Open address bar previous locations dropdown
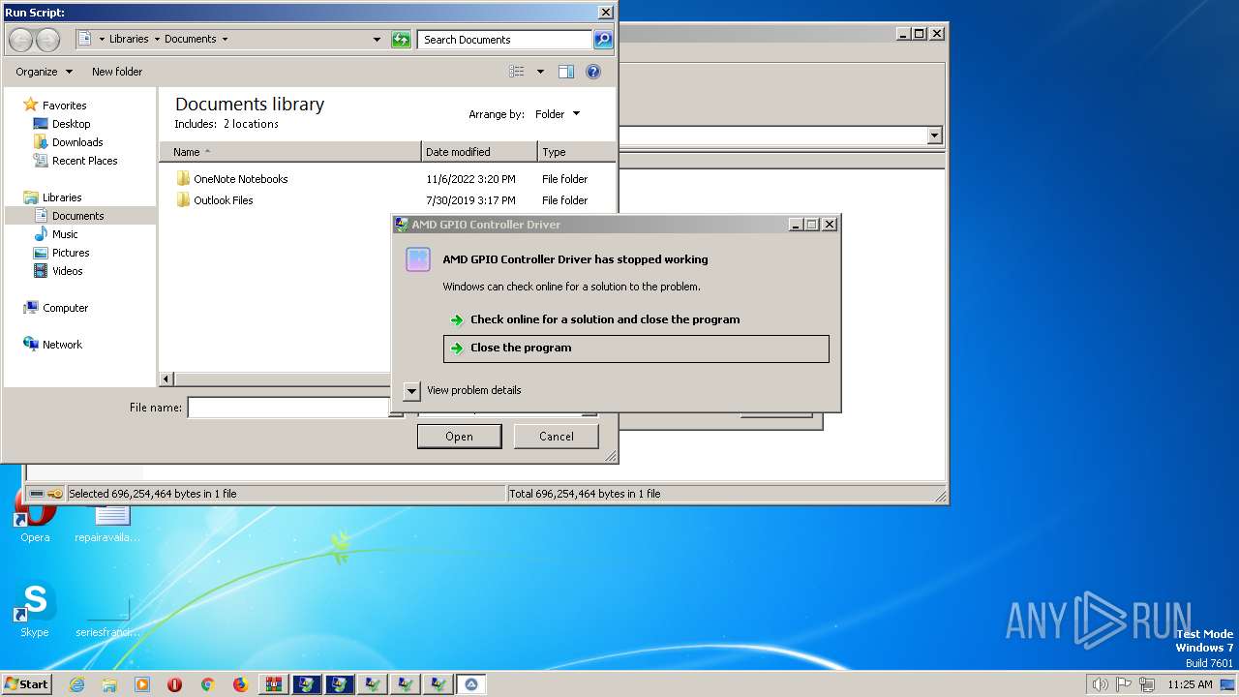Viewport: 1239px width, 697px height. [x=377, y=40]
